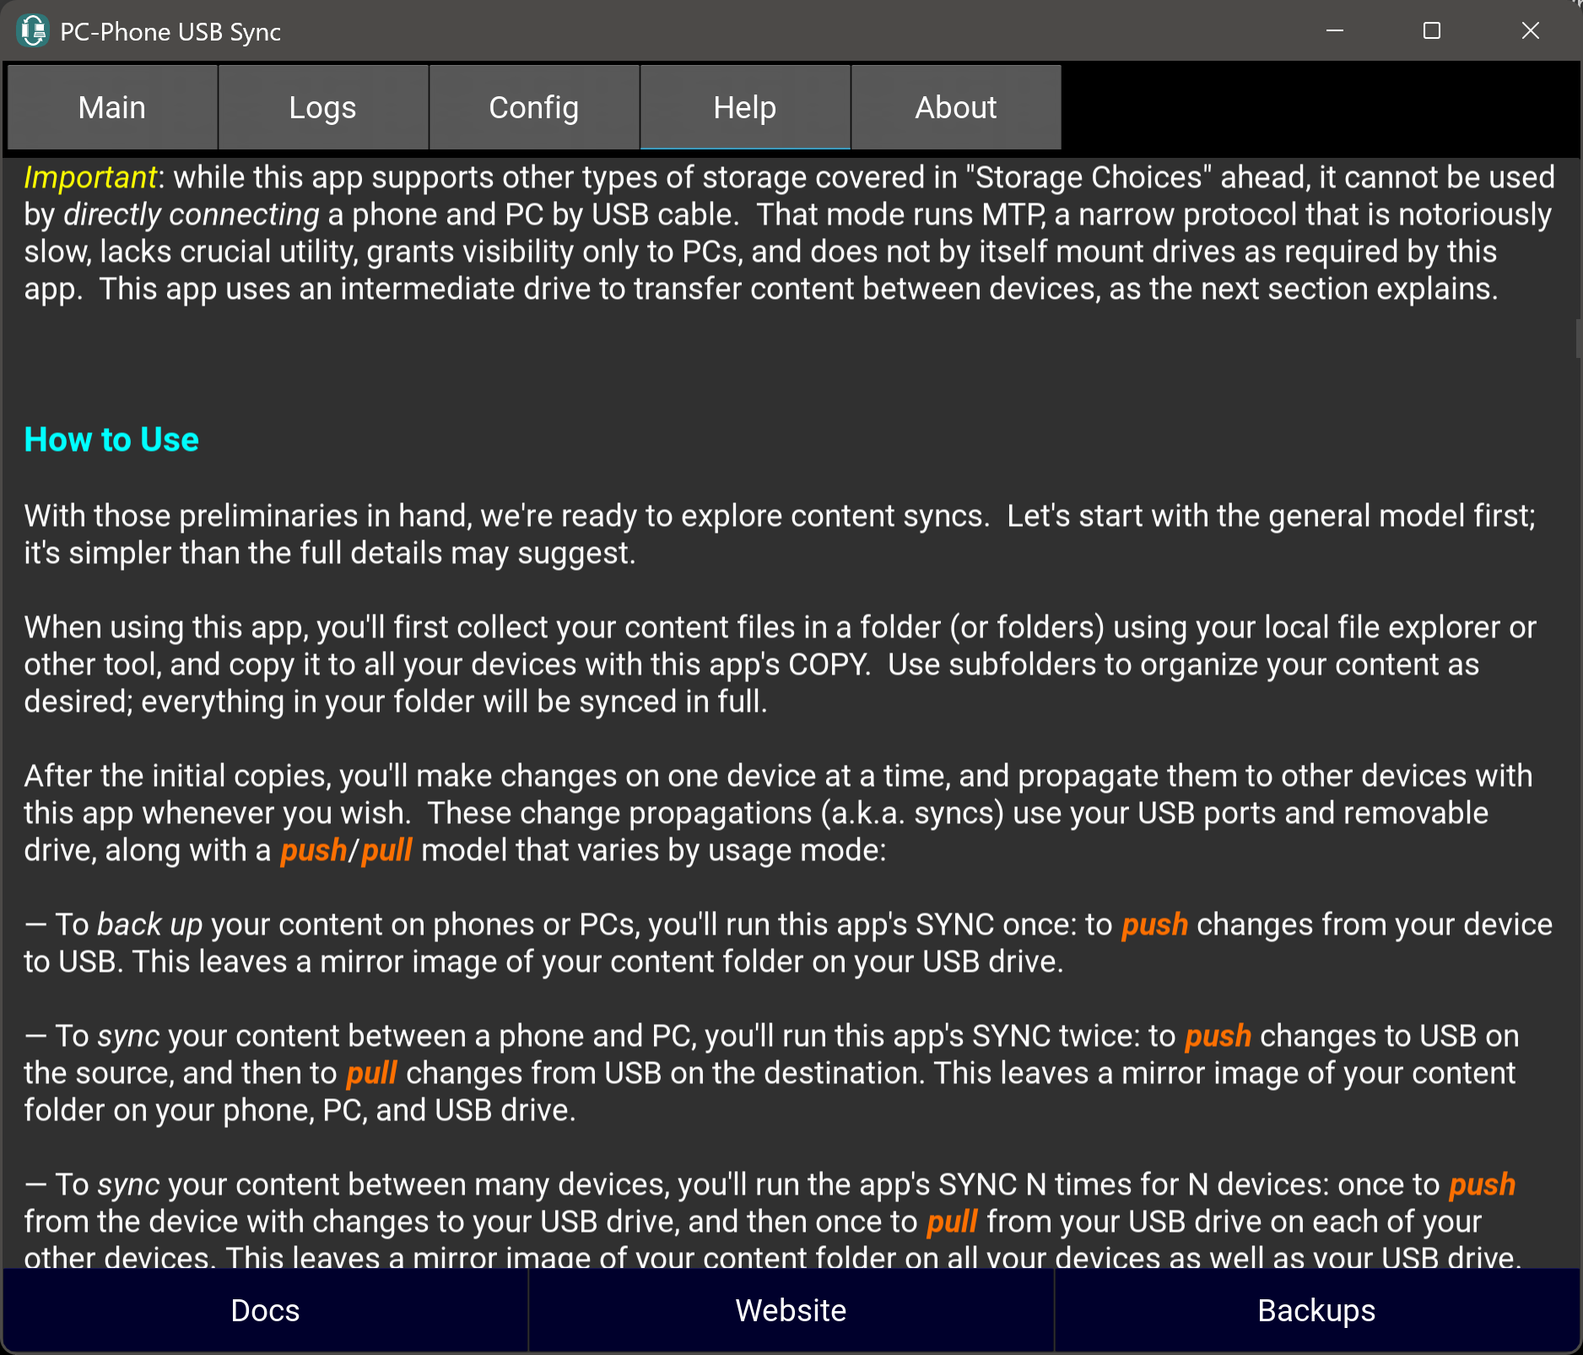
Task: Select the Help tab
Action: tap(745, 108)
